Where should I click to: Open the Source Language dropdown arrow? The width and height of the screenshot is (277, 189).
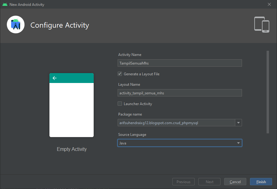(x=239, y=143)
